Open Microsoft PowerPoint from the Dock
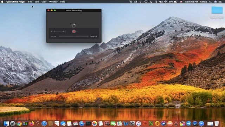The height and width of the screenshot is (127, 225). point(144,123)
